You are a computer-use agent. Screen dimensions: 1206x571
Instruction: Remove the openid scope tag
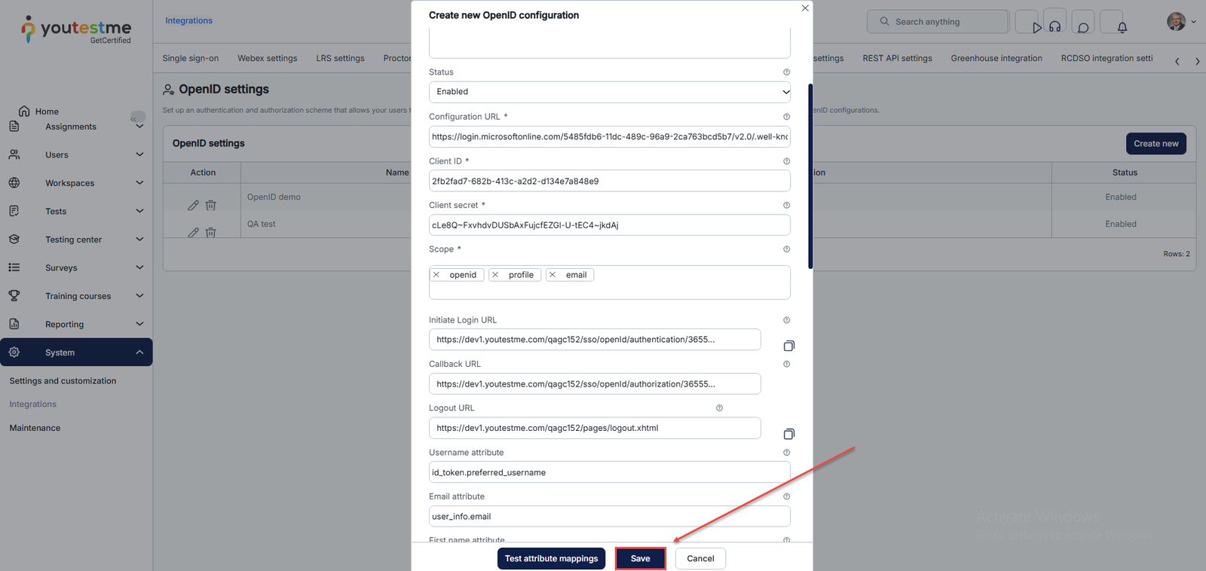pos(436,275)
